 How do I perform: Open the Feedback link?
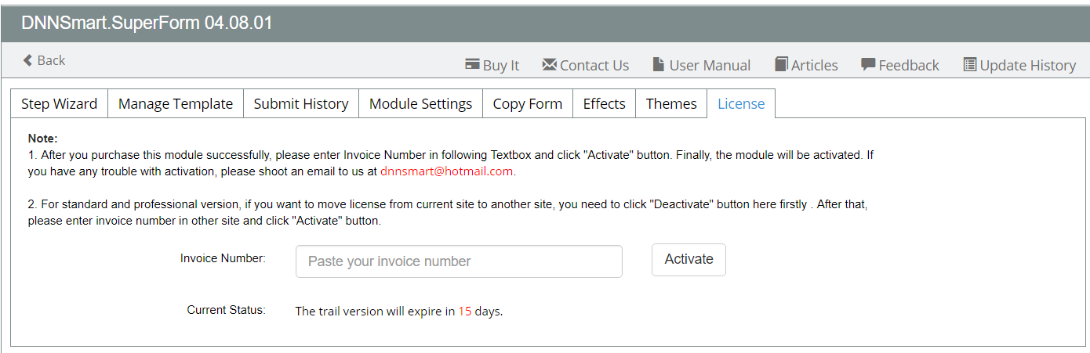(x=900, y=65)
